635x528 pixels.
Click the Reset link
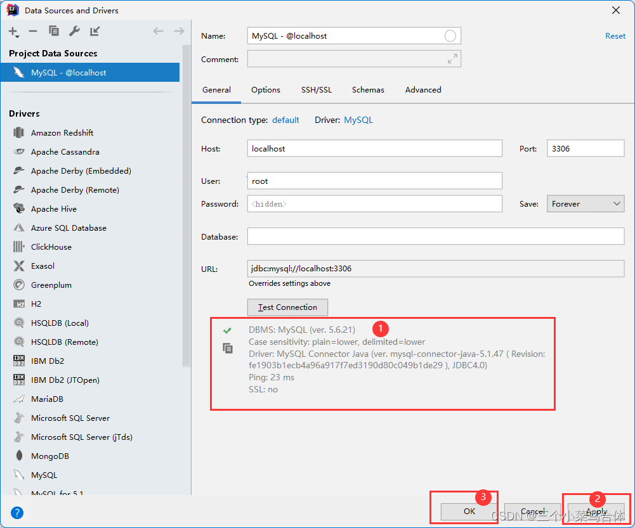pos(615,36)
